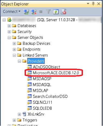This screenshot has width=103, height=126.
Task: Expand the Security folder node
Action: tap(9, 32)
